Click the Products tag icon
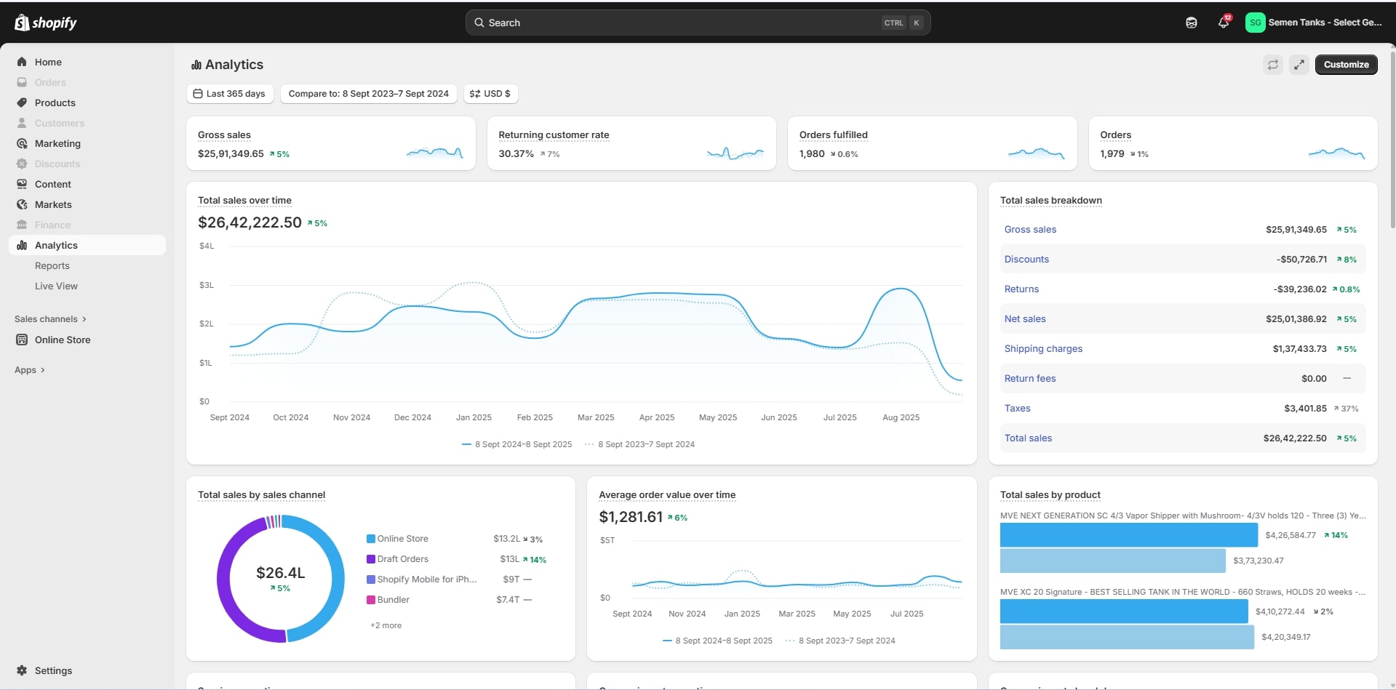This screenshot has width=1396, height=690. (x=22, y=103)
